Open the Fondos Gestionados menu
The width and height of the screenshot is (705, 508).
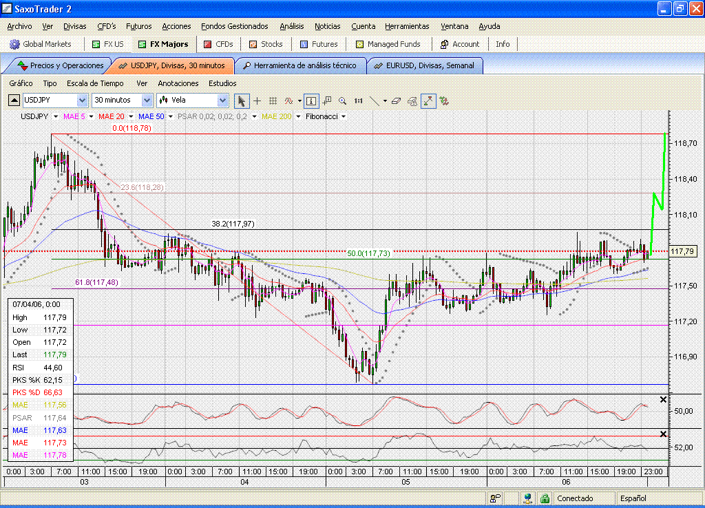234,27
